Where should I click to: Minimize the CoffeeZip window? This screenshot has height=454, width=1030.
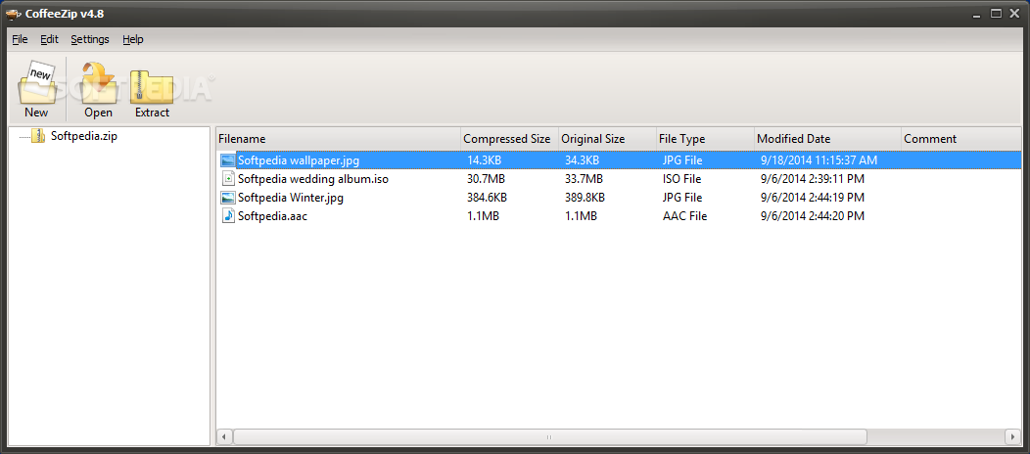(x=979, y=13)
